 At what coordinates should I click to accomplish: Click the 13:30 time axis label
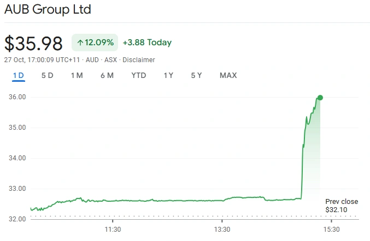pyautogui.click(x=221, y=229)
